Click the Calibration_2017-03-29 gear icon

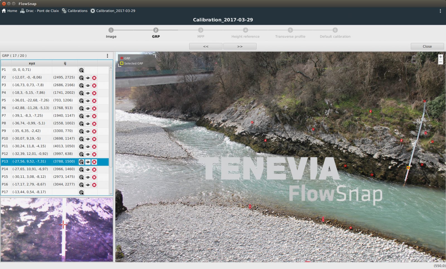coord(93,11)
